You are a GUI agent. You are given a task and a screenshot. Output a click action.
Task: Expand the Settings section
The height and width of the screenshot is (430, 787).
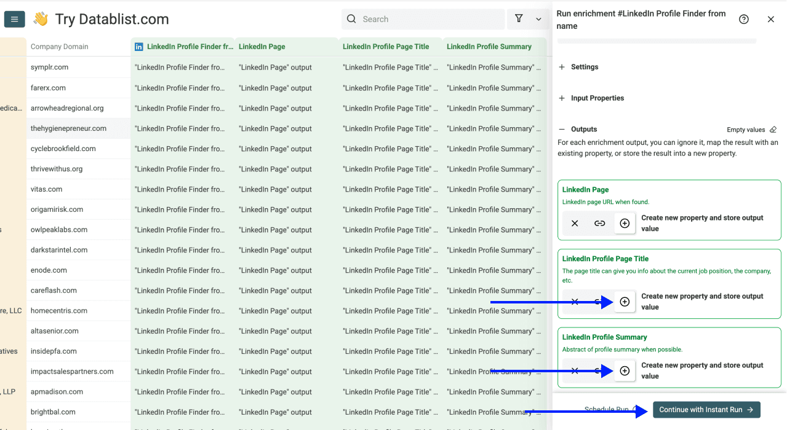tap(578, 66)
